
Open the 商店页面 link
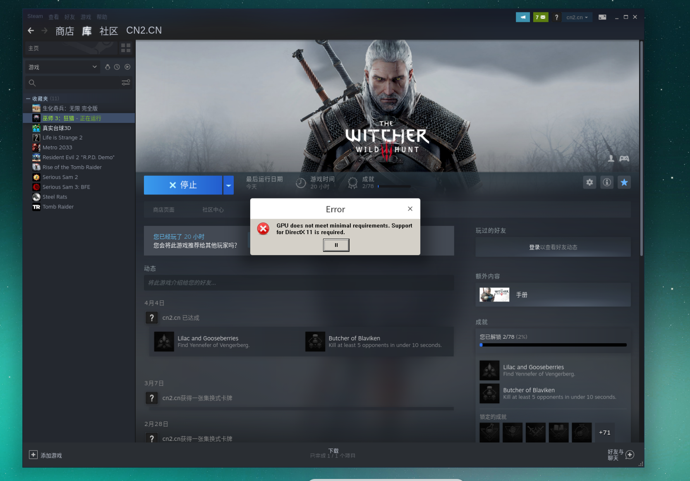(164, 210)
